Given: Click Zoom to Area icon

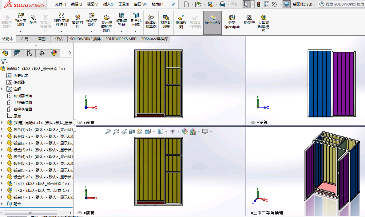Looking at the screenshot, I should [116, 132].
